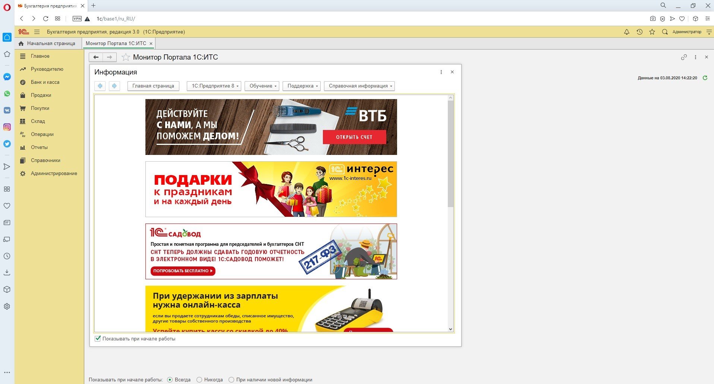Expand the Справочная информация dropdown
This screenshot has height=384, width=714.
pos(359,86)
